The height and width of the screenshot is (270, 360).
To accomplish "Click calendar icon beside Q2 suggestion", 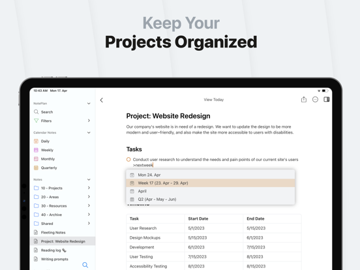I will click(x=132, y=200).
